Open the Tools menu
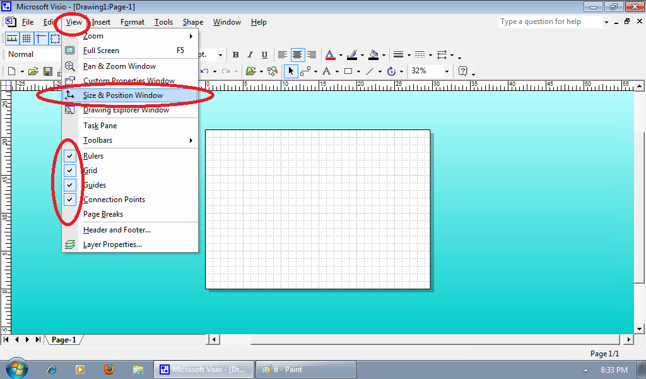 click(x=163, y=22)
